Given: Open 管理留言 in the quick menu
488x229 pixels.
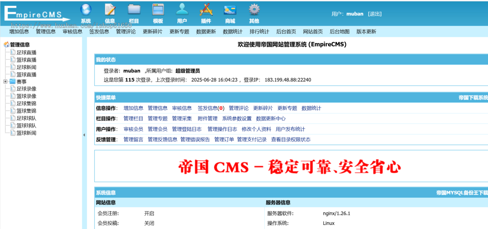Looking at the screenshot, I should coord(133,140).
